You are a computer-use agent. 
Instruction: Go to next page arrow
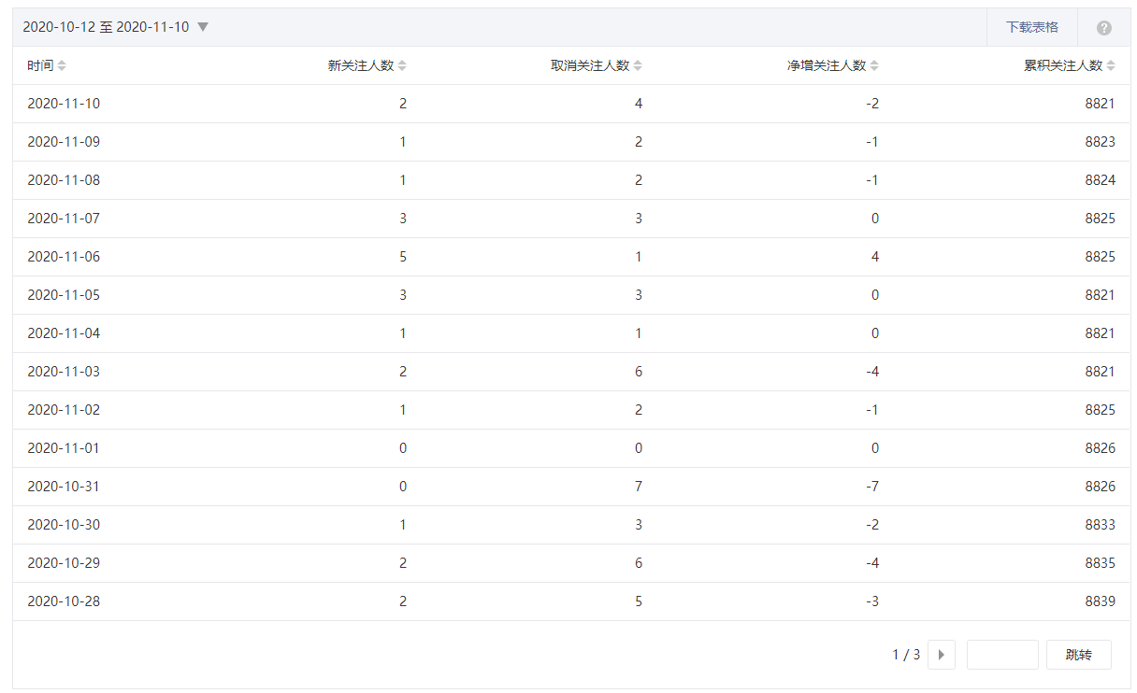pos(942,655)
